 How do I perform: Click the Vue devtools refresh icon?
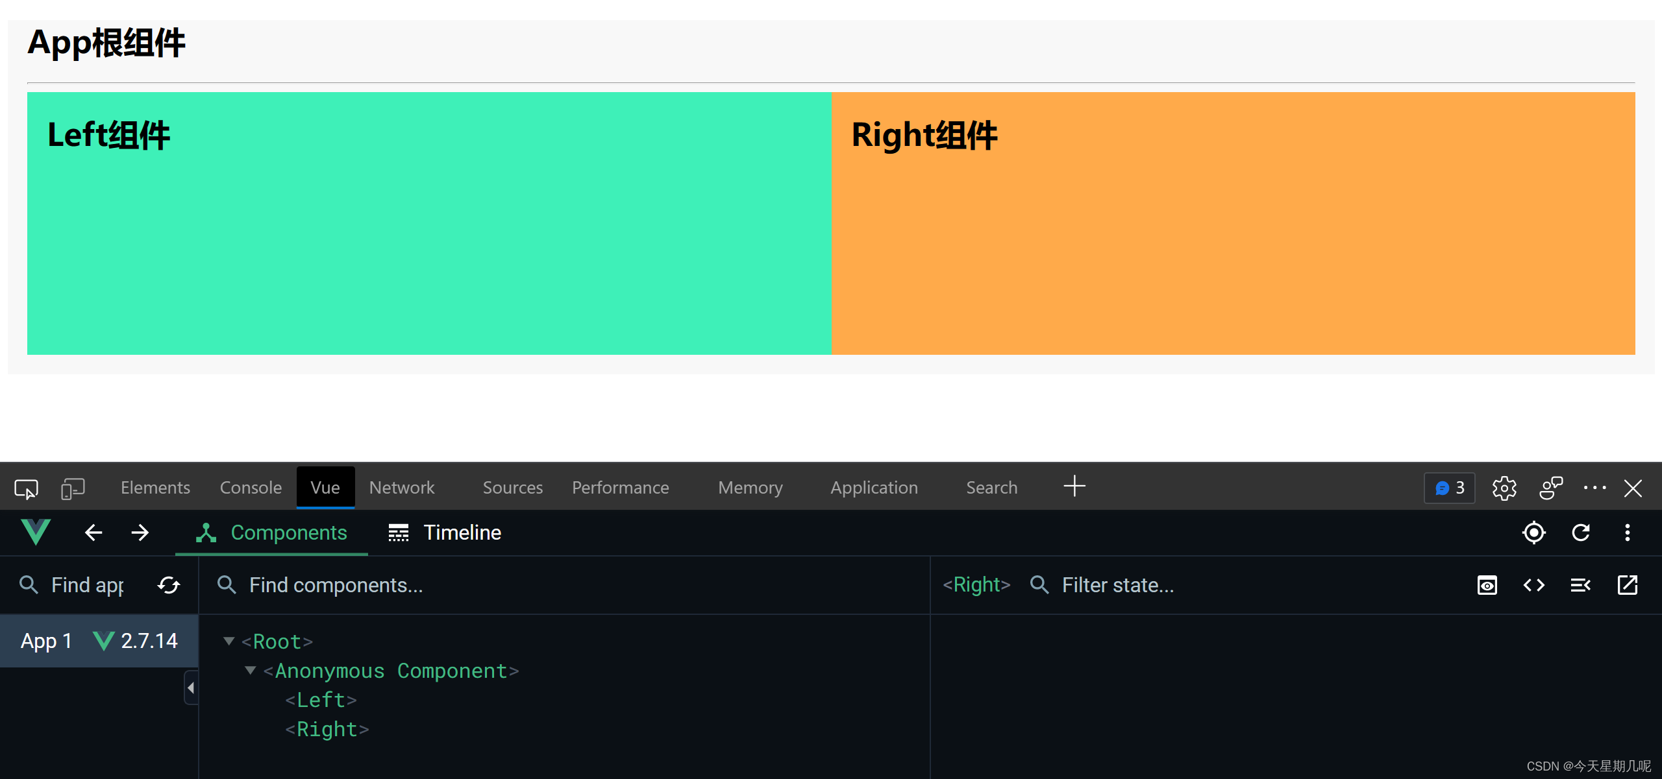click(x=1581, y=533)
